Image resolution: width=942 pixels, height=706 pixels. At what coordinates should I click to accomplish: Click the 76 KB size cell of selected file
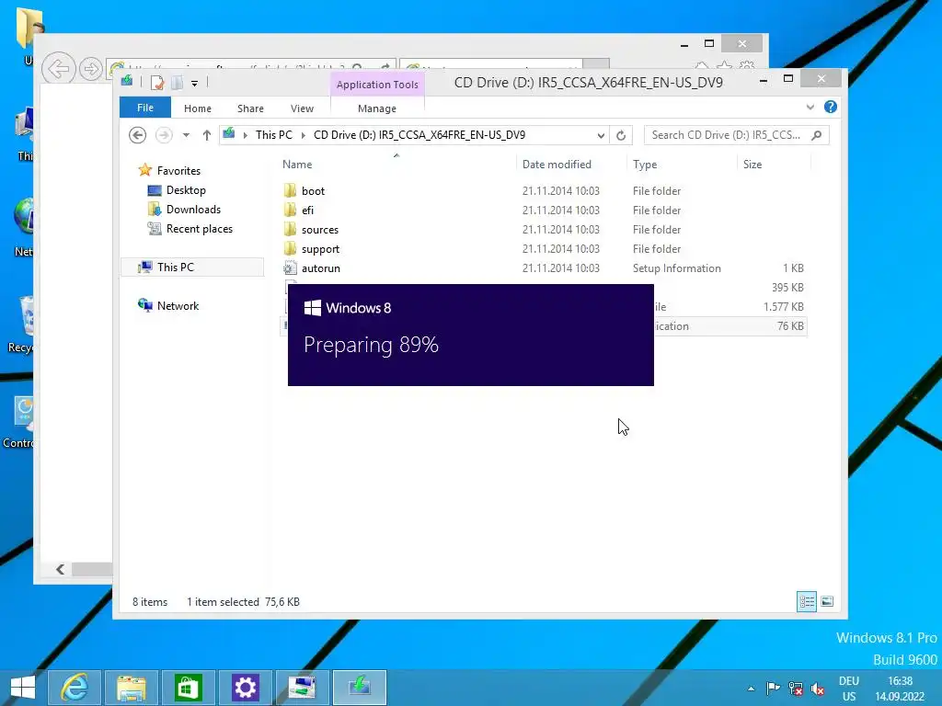(x=790, y=326)
